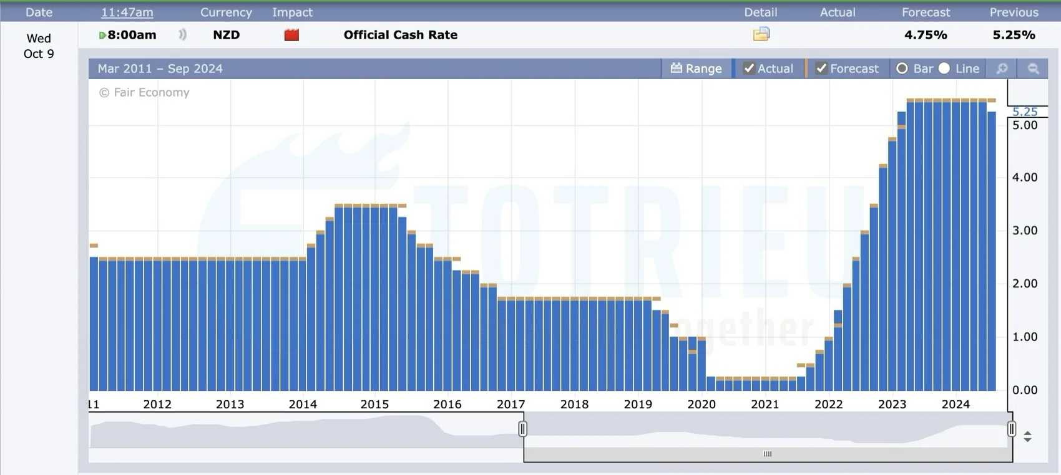Image resolution: width=1061 pixels, height=475 pixels.
Task: Click the Wed Oct 9 date cell
Action: pyautogui.click(x=39, y=46)
